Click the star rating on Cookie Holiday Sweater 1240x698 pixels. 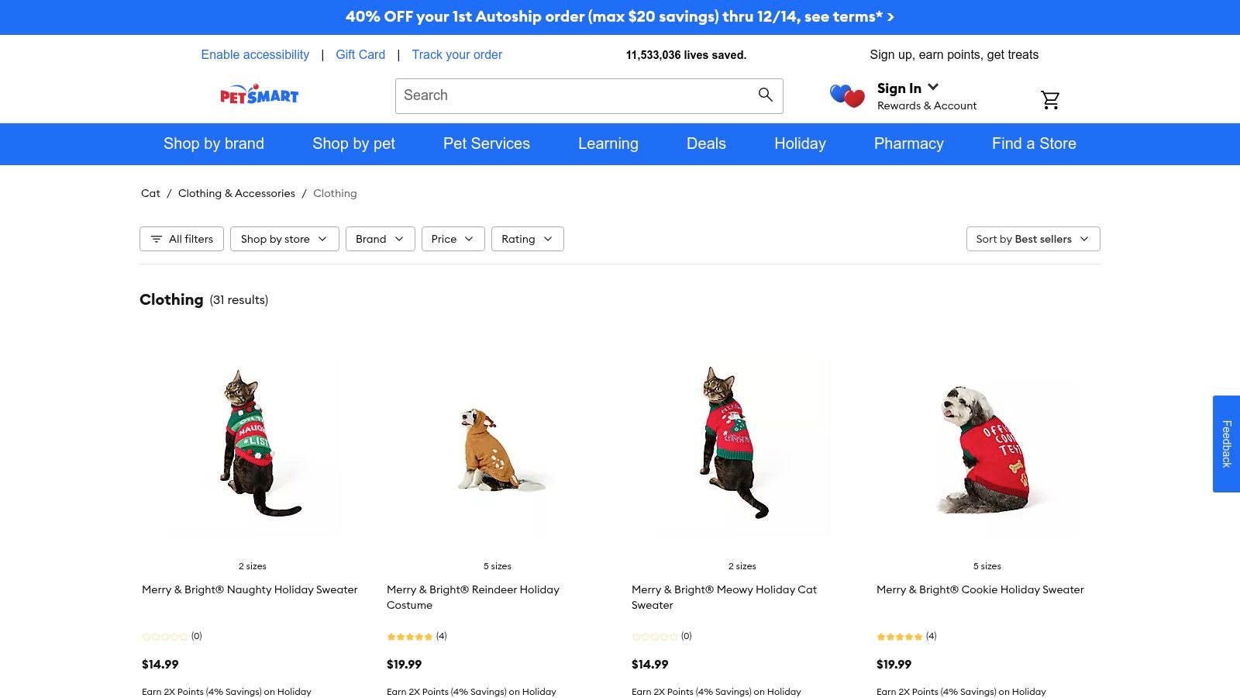[x=899, y=636]
